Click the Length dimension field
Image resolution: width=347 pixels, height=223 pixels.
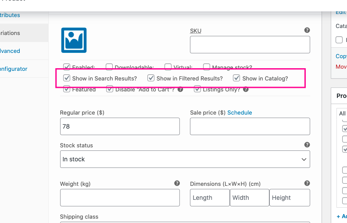click(x=210, y=198)
